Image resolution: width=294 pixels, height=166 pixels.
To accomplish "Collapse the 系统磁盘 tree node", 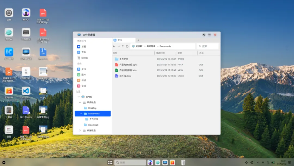I will click(80, 103).
